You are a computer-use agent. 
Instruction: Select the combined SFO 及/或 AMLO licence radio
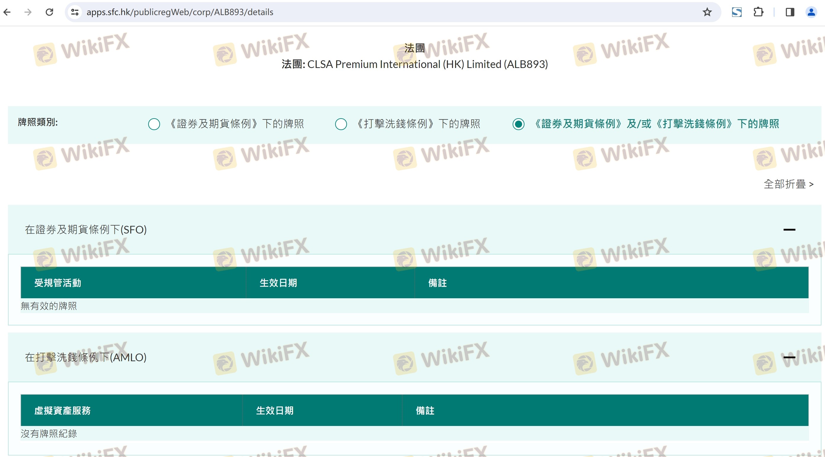click(518, 124)
